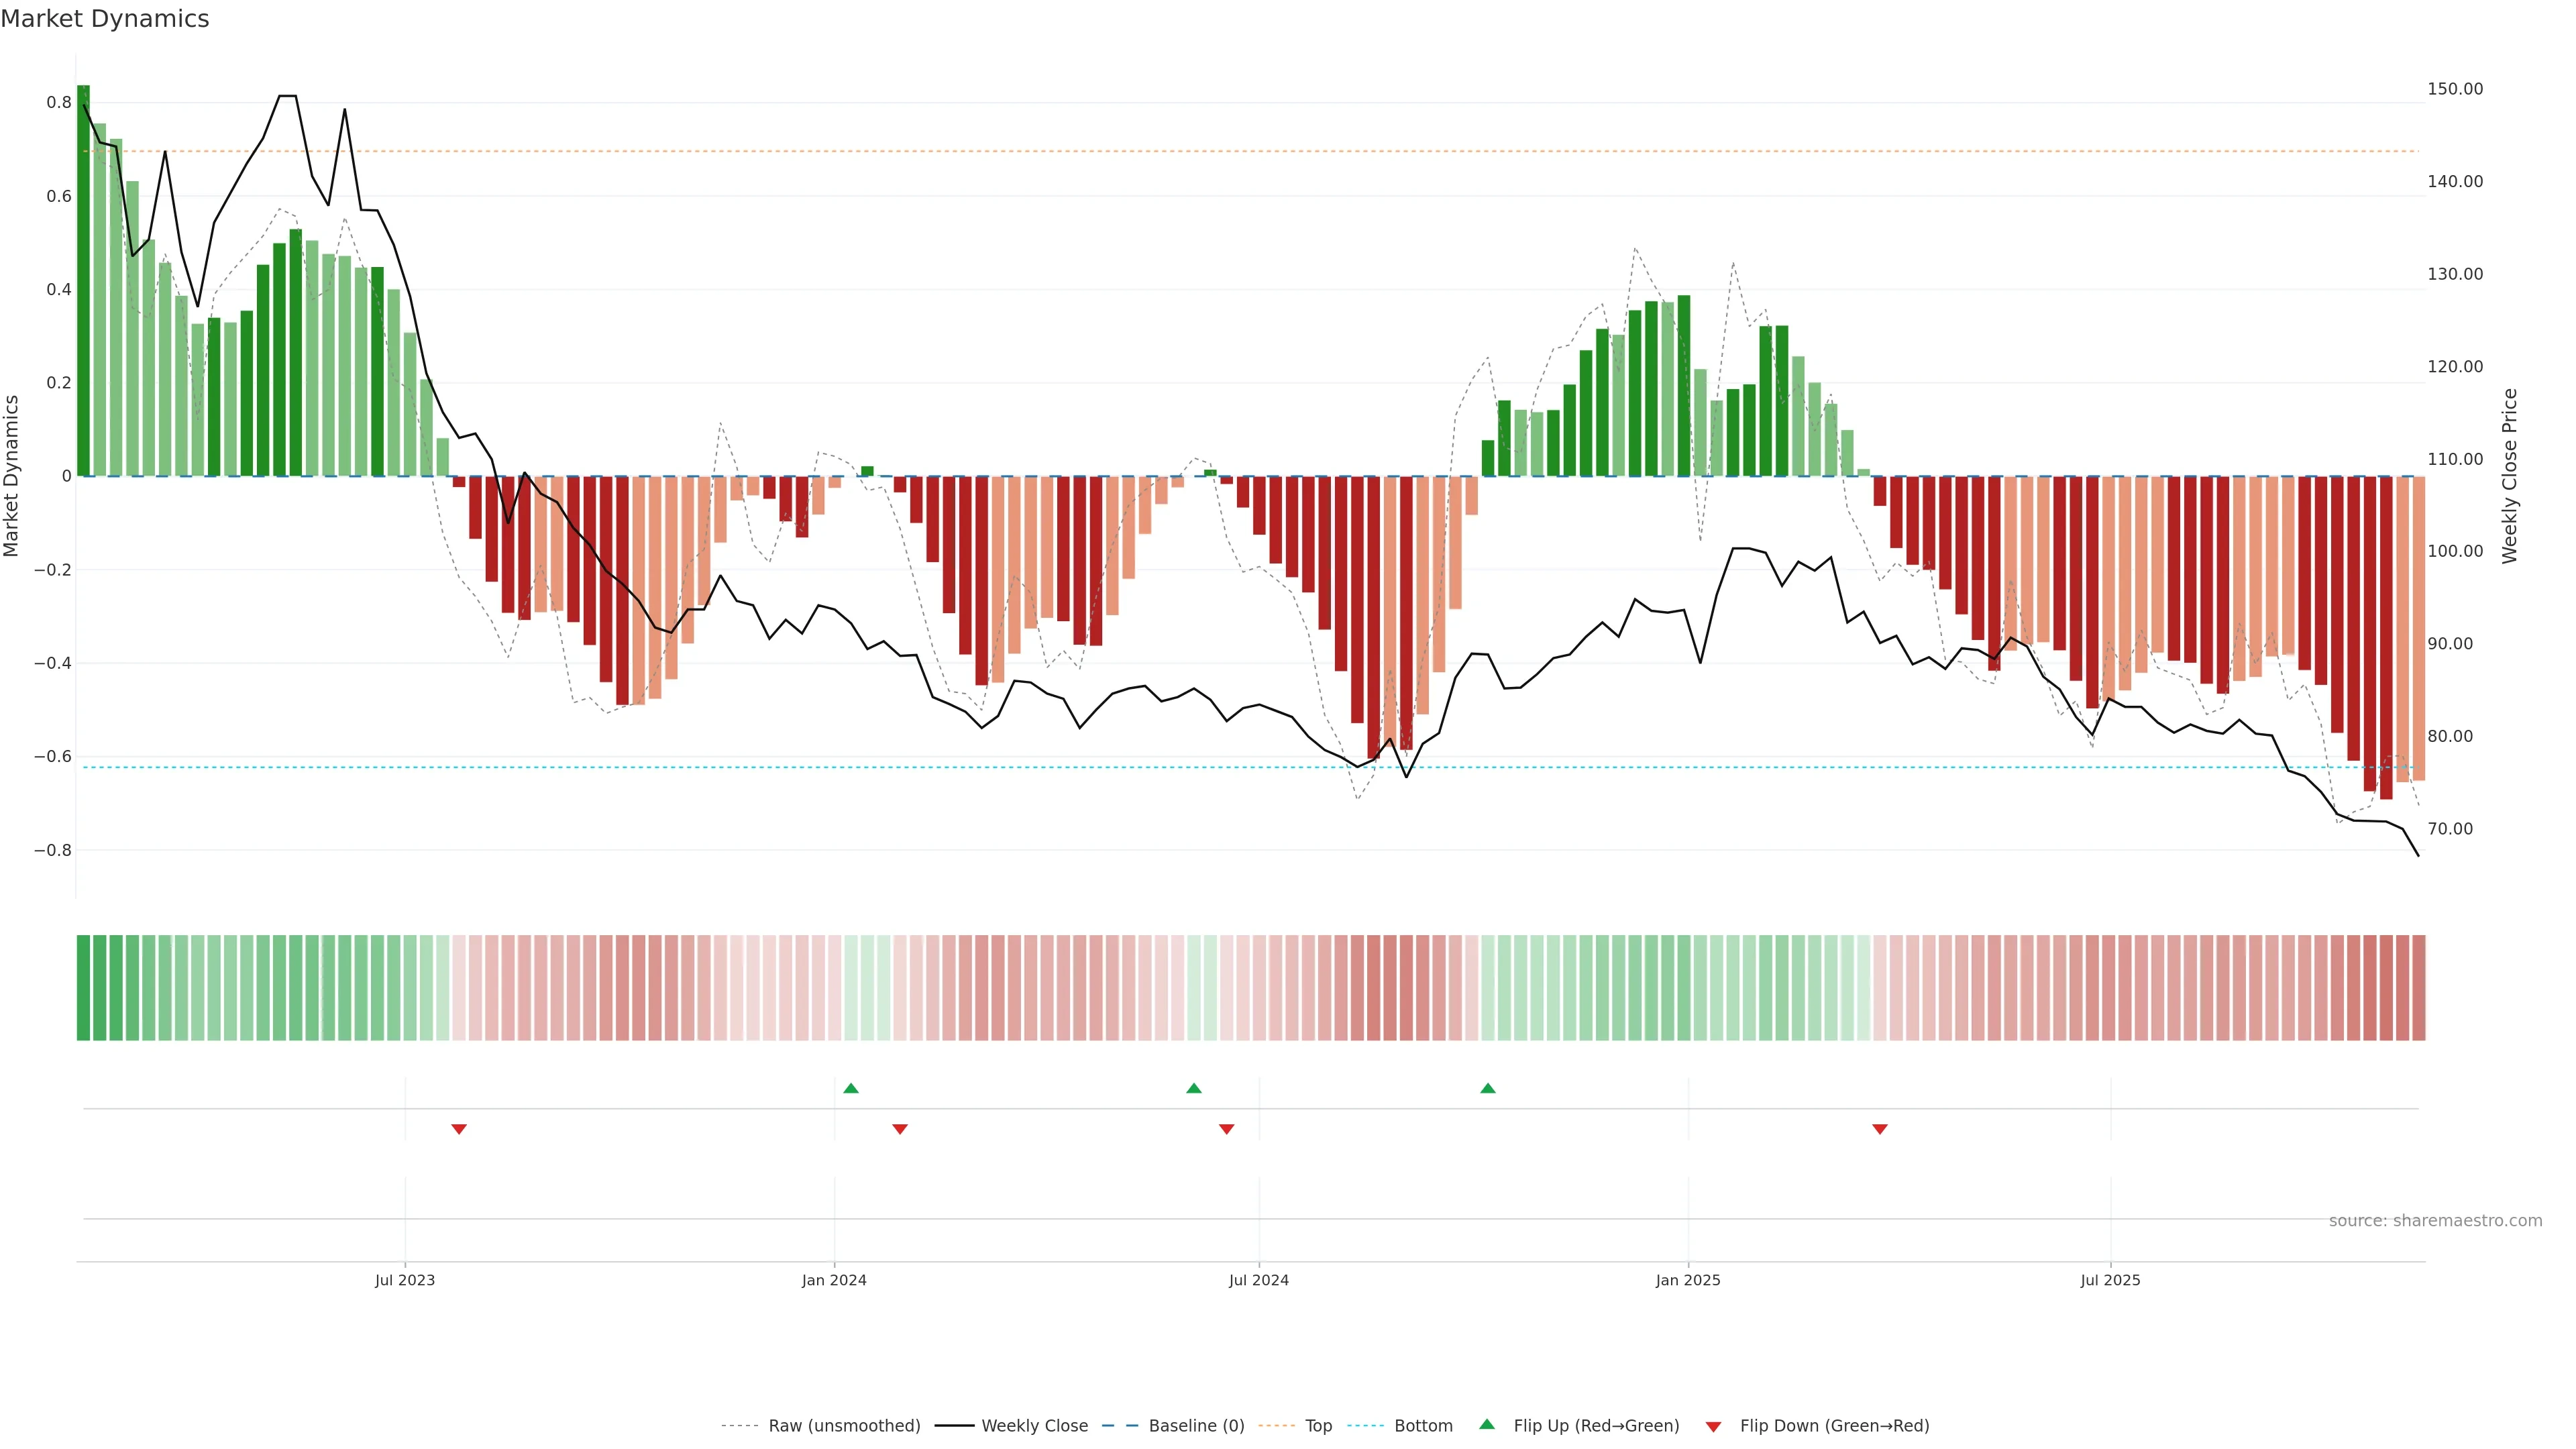Click the Flip Up marker near Jan 2024
This screenshot has width=2576, height=1449.
pyautogui.click(x=851, y=1088)
